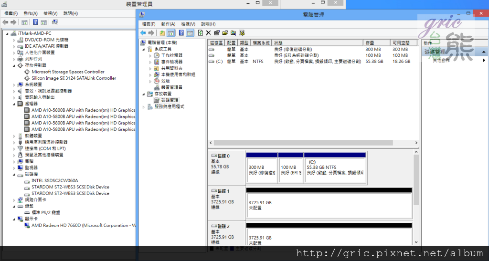
Task: Click the black X delete icon in toolbar
Action: pyautogui.click(x=208, y=33)
